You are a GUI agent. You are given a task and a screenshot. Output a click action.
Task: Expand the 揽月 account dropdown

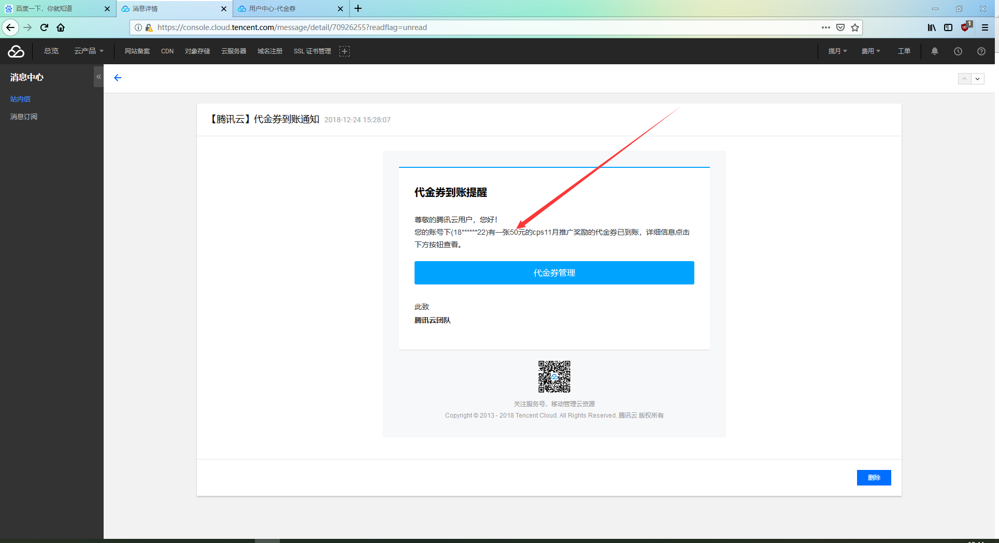pyautogui.click(x=837, y=51)
